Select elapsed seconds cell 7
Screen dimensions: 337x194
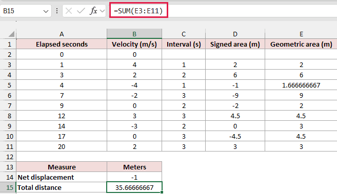pyautogui.click(x=62, y=95)
